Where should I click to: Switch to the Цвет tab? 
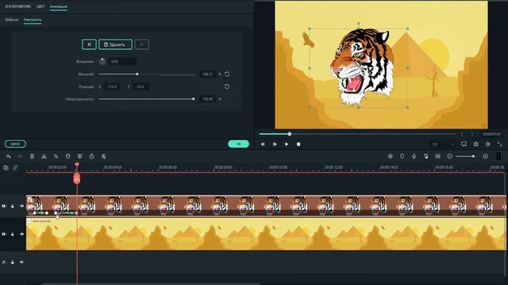[x=40, y=6]
